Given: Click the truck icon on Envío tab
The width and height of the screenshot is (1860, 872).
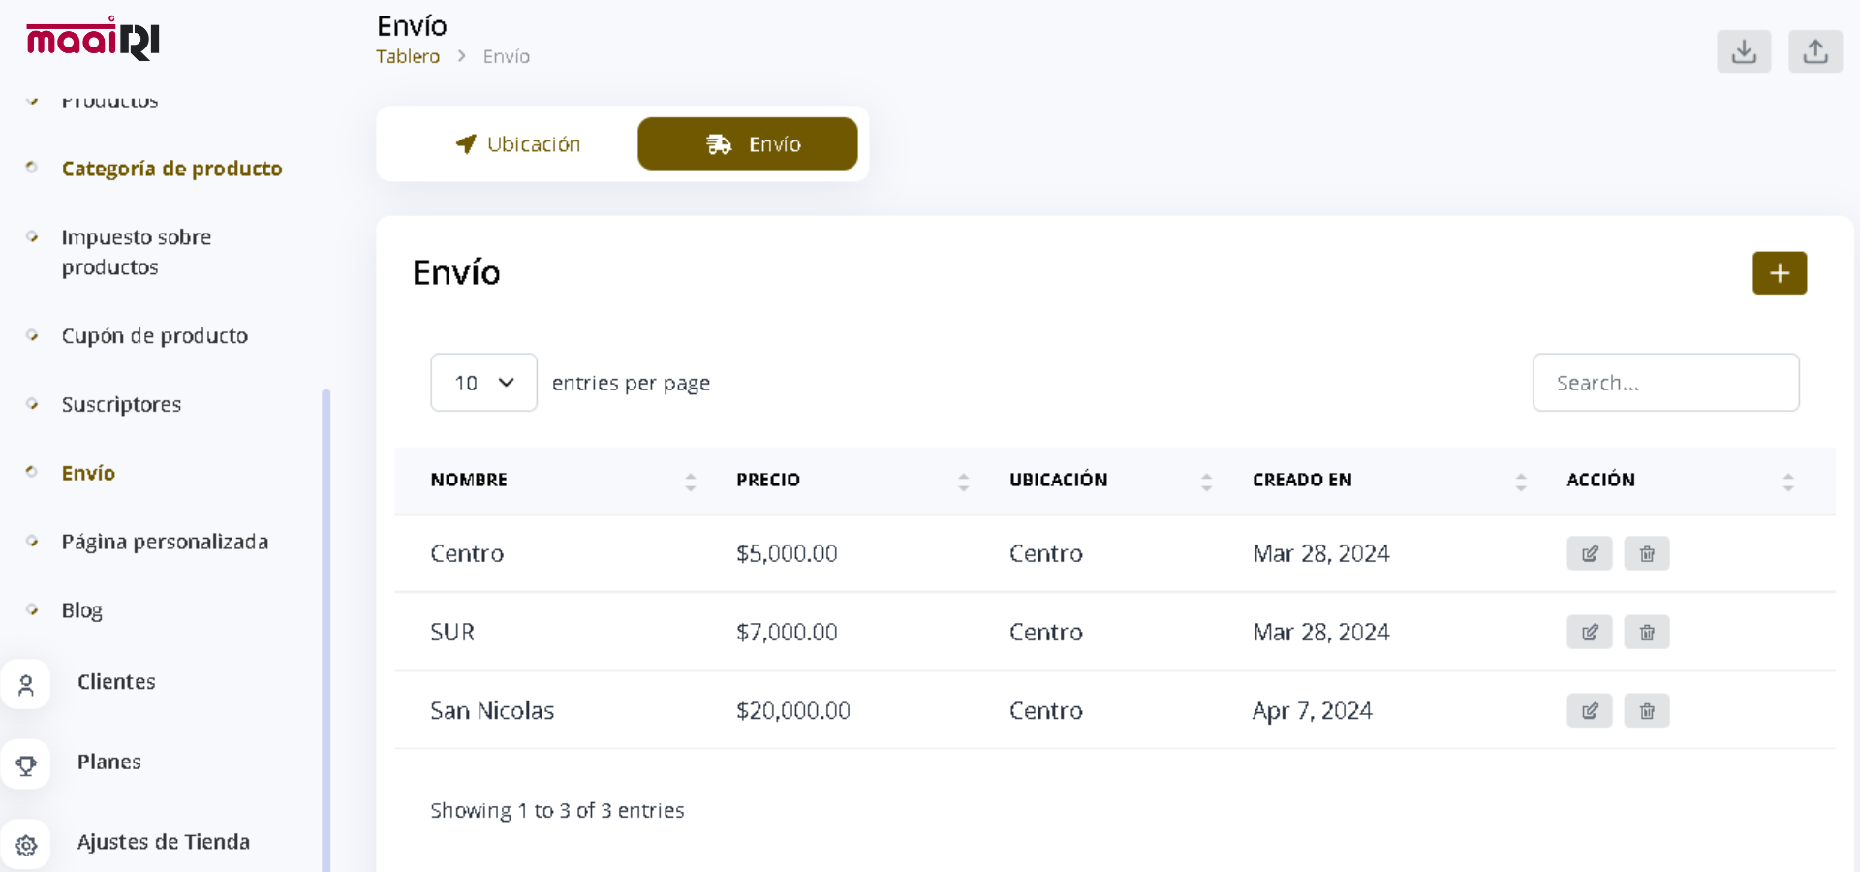Looking at the screenshot, I should [719, 144].
